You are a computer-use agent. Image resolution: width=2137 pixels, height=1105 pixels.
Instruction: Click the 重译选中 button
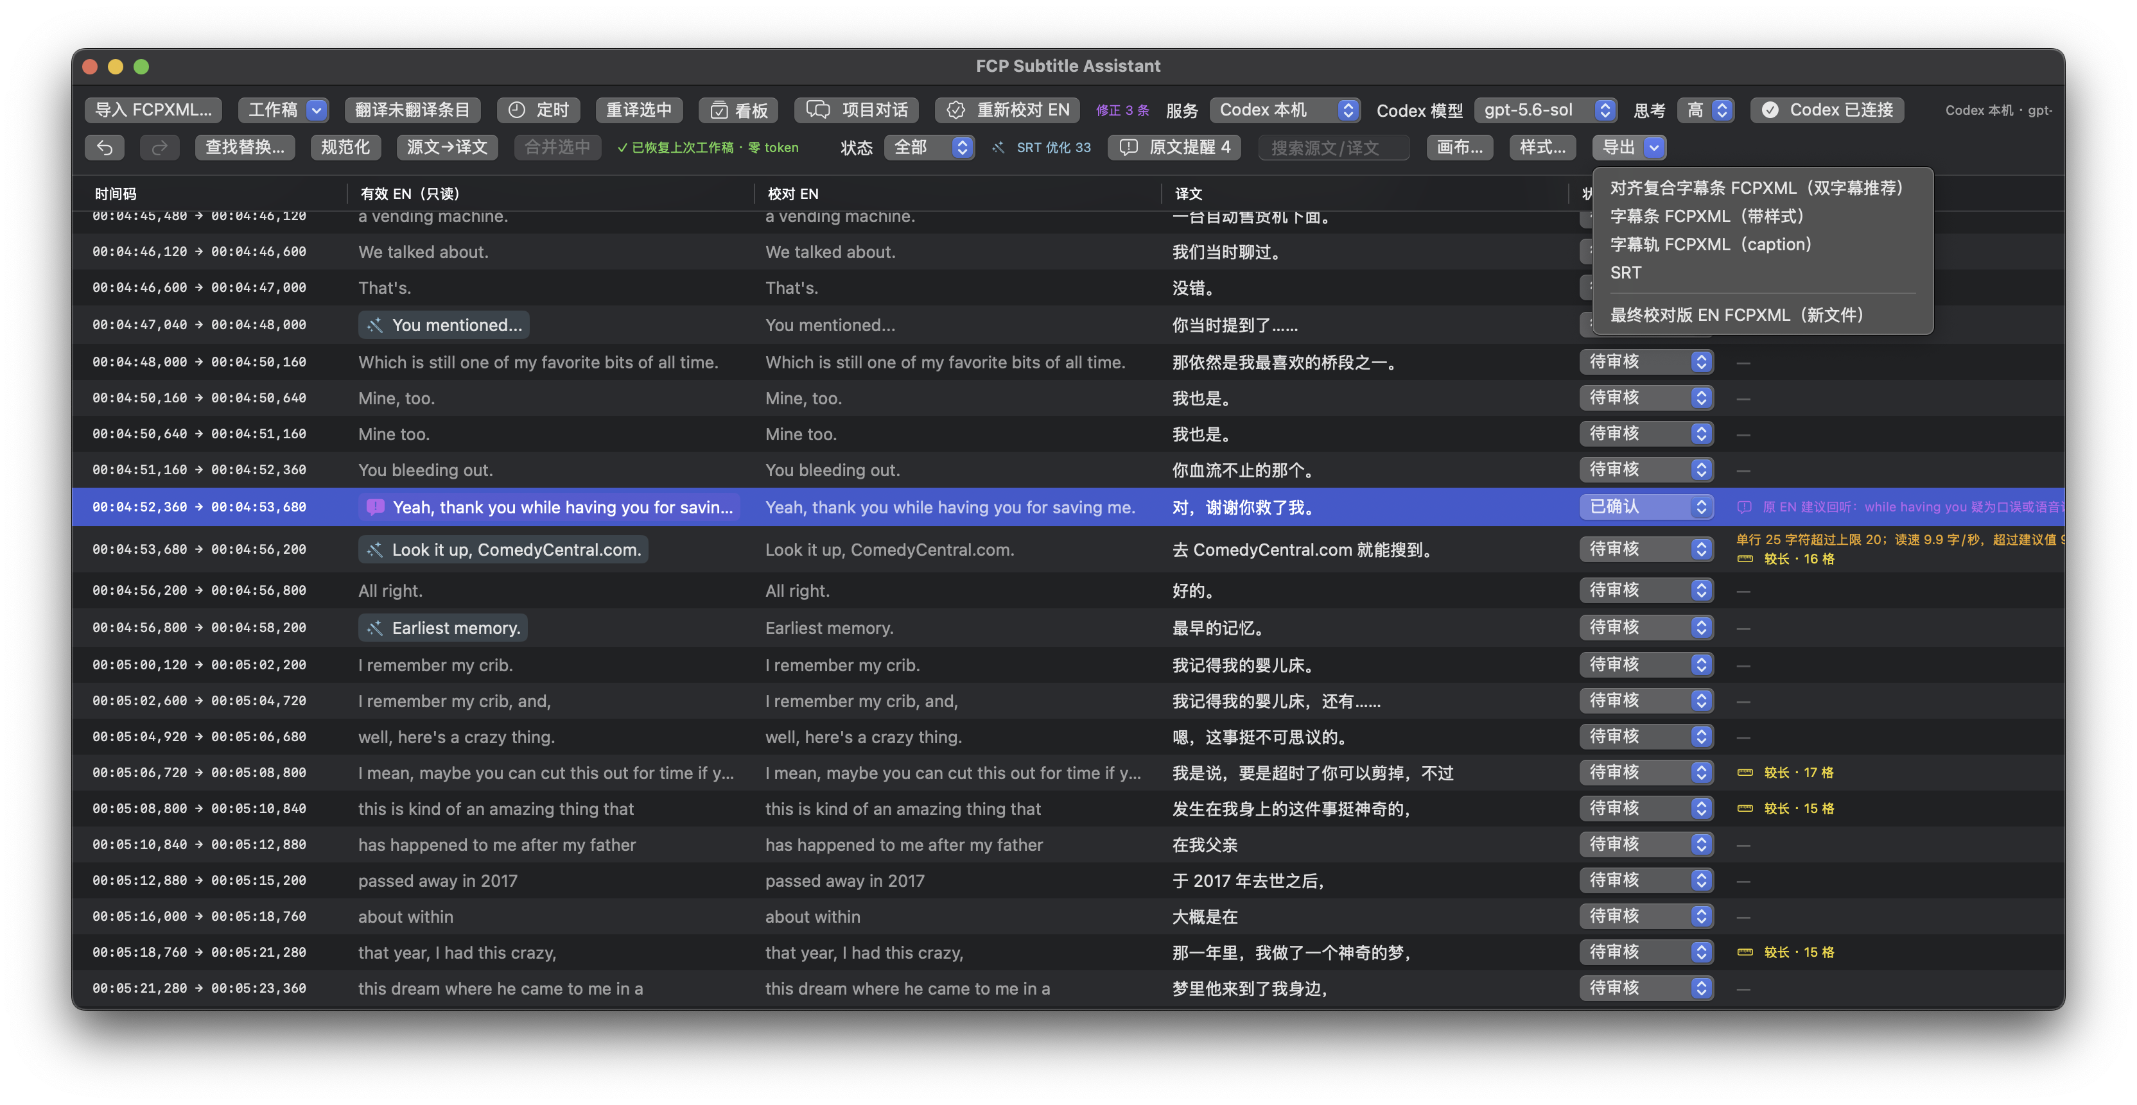639,110
